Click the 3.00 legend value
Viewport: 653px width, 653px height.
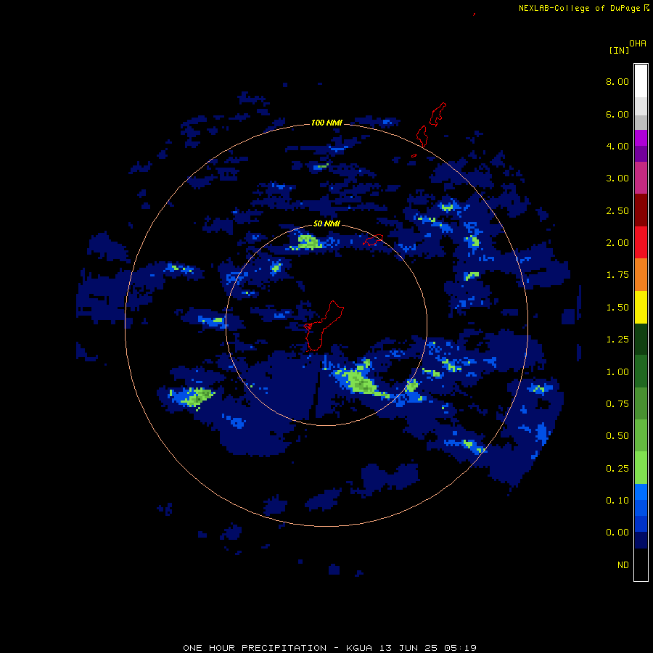[x=617, y=178]
